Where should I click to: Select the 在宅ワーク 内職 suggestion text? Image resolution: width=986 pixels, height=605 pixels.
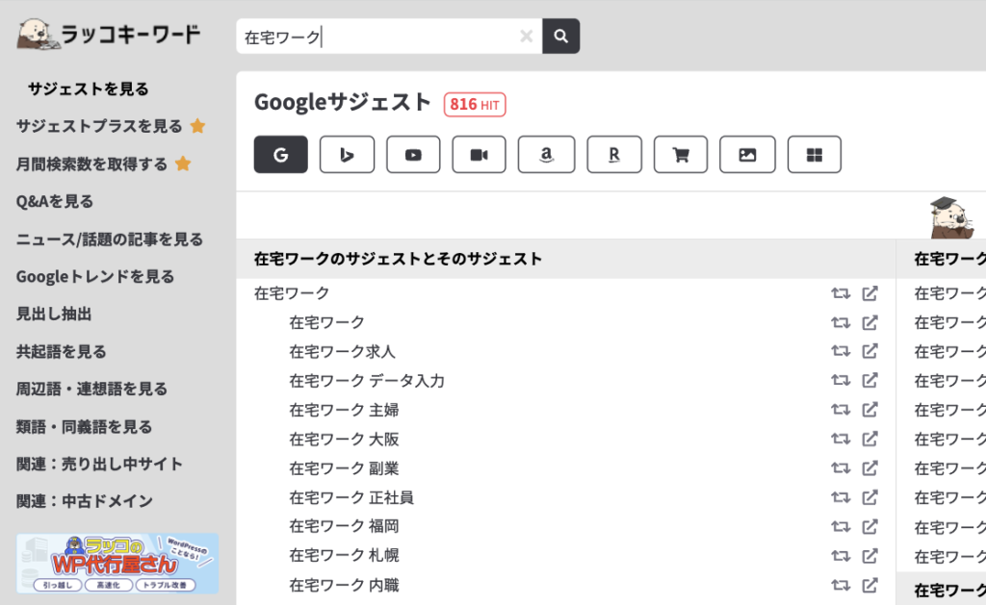[344, 586]
